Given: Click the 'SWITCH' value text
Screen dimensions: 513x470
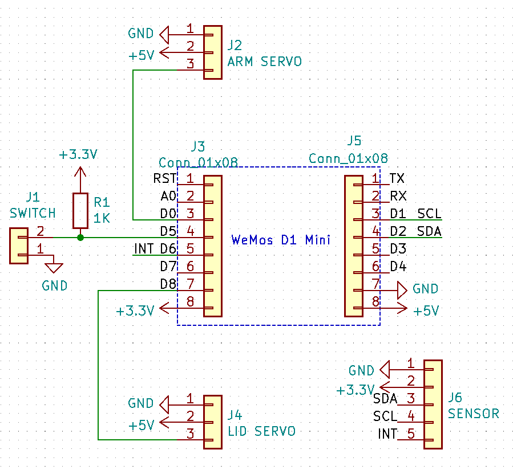Looking at the screenshot, I should point(33,213).
